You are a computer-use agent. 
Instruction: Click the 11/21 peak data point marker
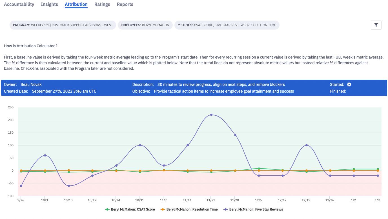click(211, 115)
